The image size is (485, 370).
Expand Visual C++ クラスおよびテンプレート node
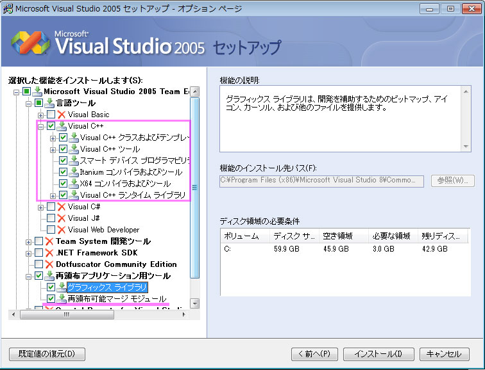(x=53, y=138)
